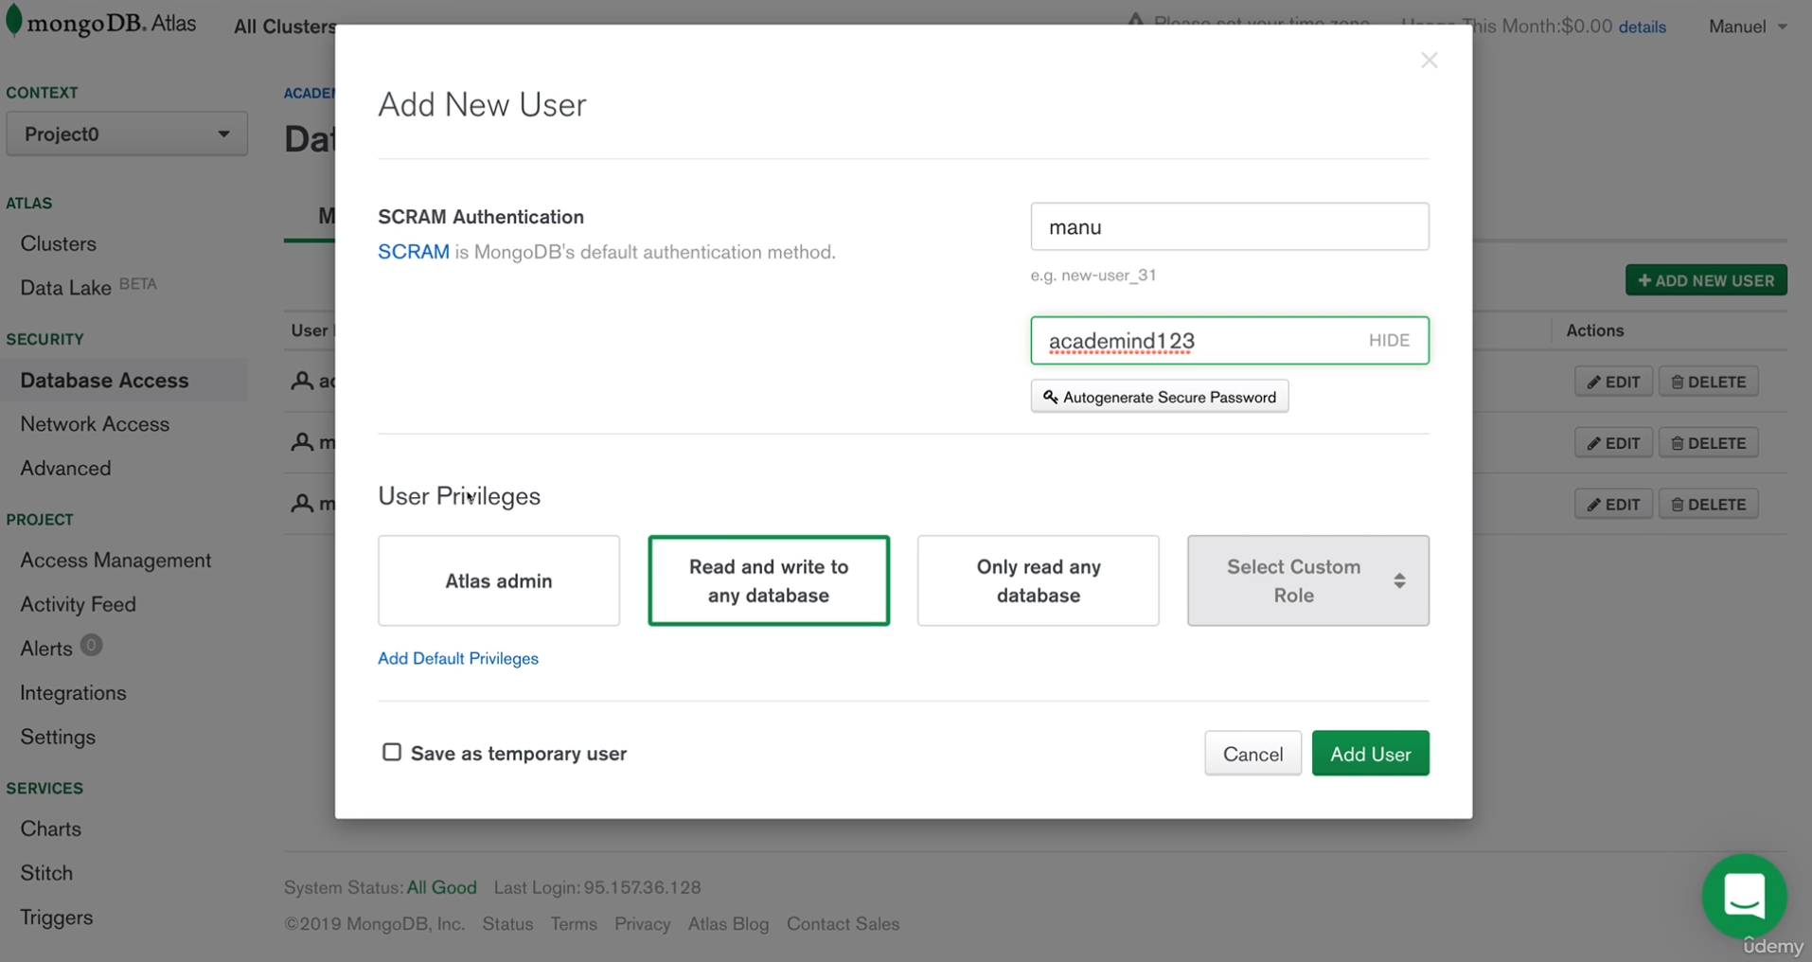Open Network Access in the sidebar

[x=95, y=424]
